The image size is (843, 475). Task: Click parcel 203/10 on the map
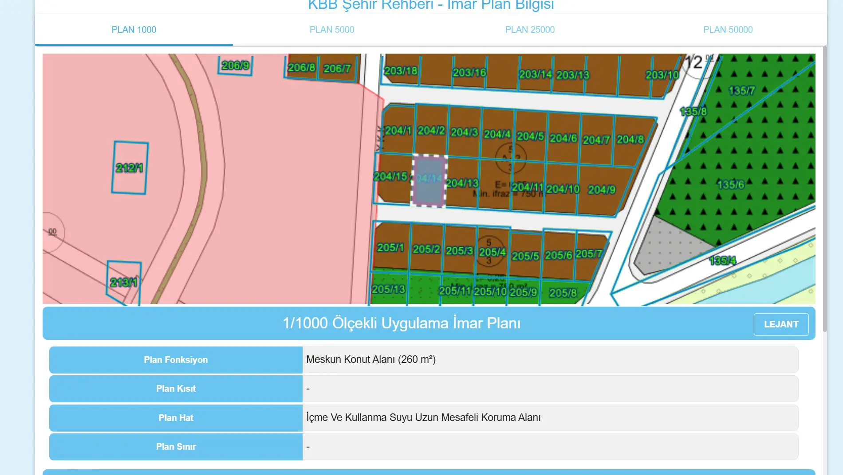(662, 75)
